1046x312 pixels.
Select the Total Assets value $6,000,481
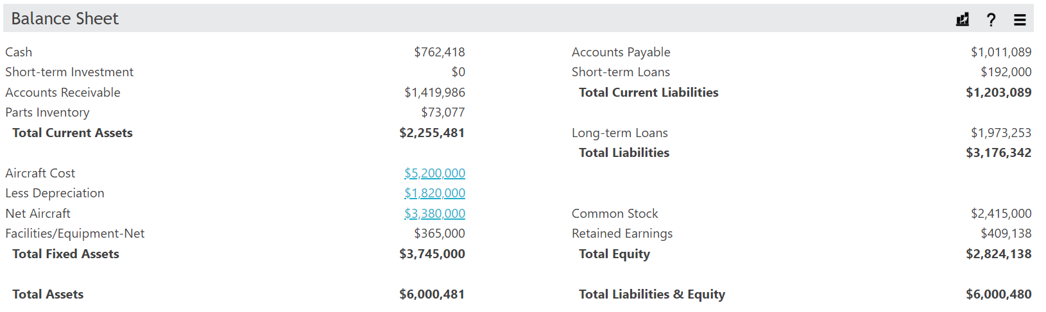click(x=432, y=294)
